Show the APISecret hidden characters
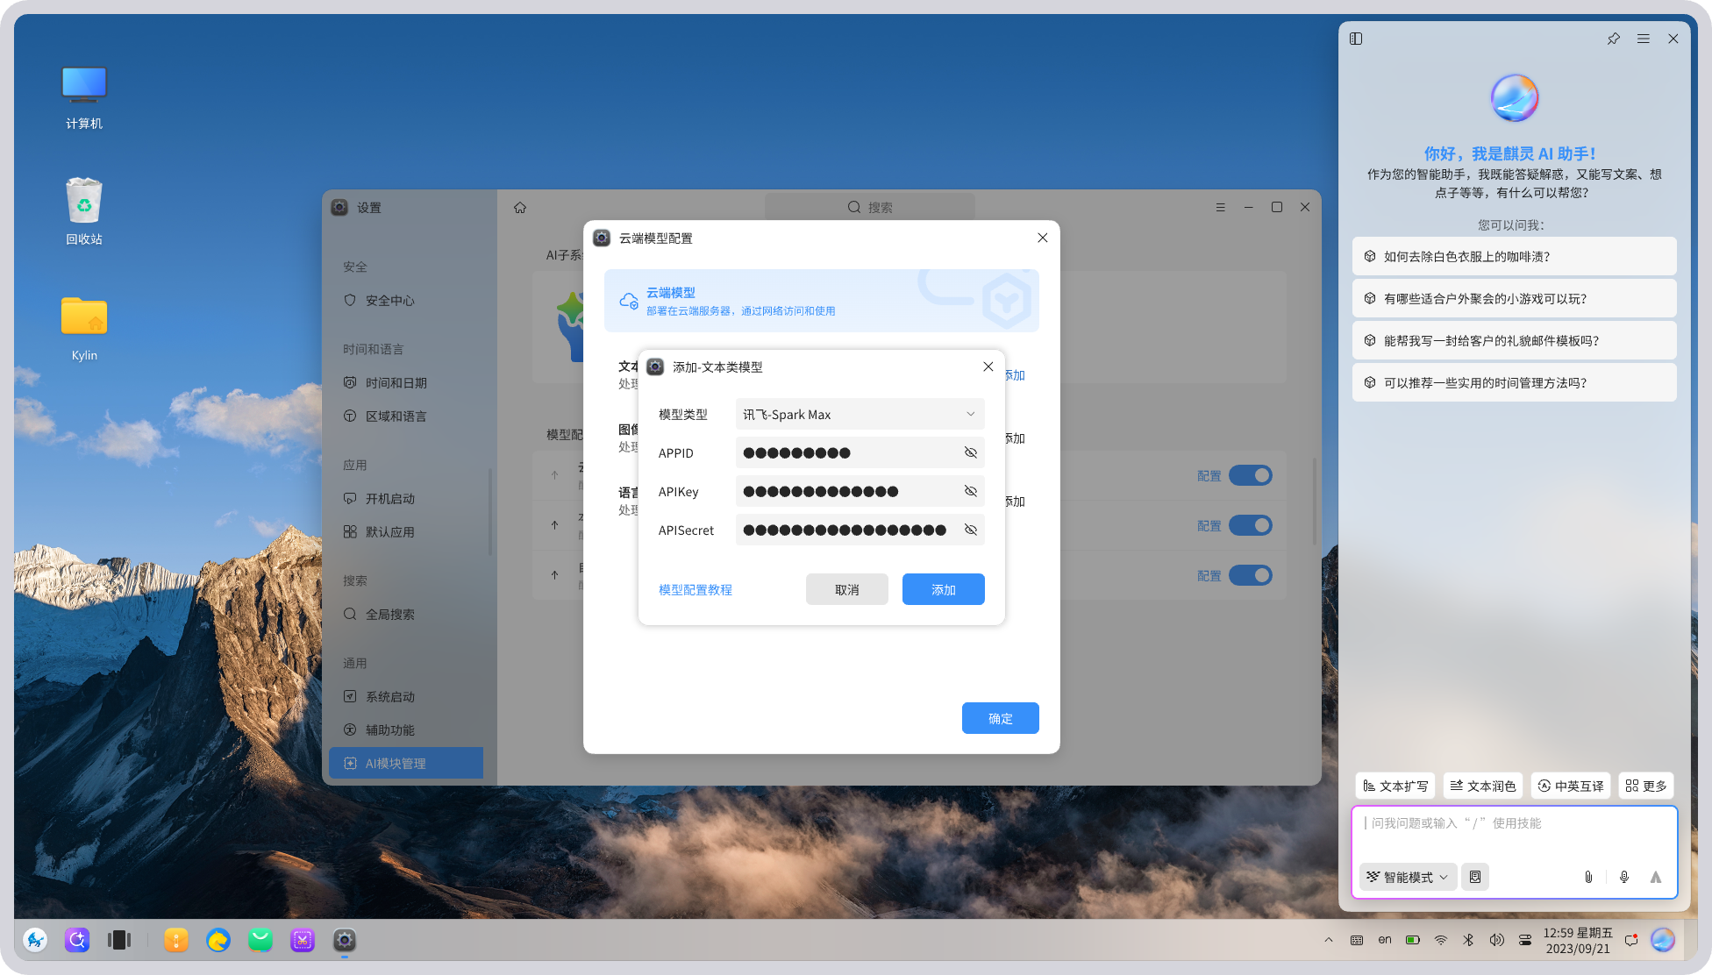This screenshot has height=975, width=1712. pyautogui.click(x=970, y=530)
